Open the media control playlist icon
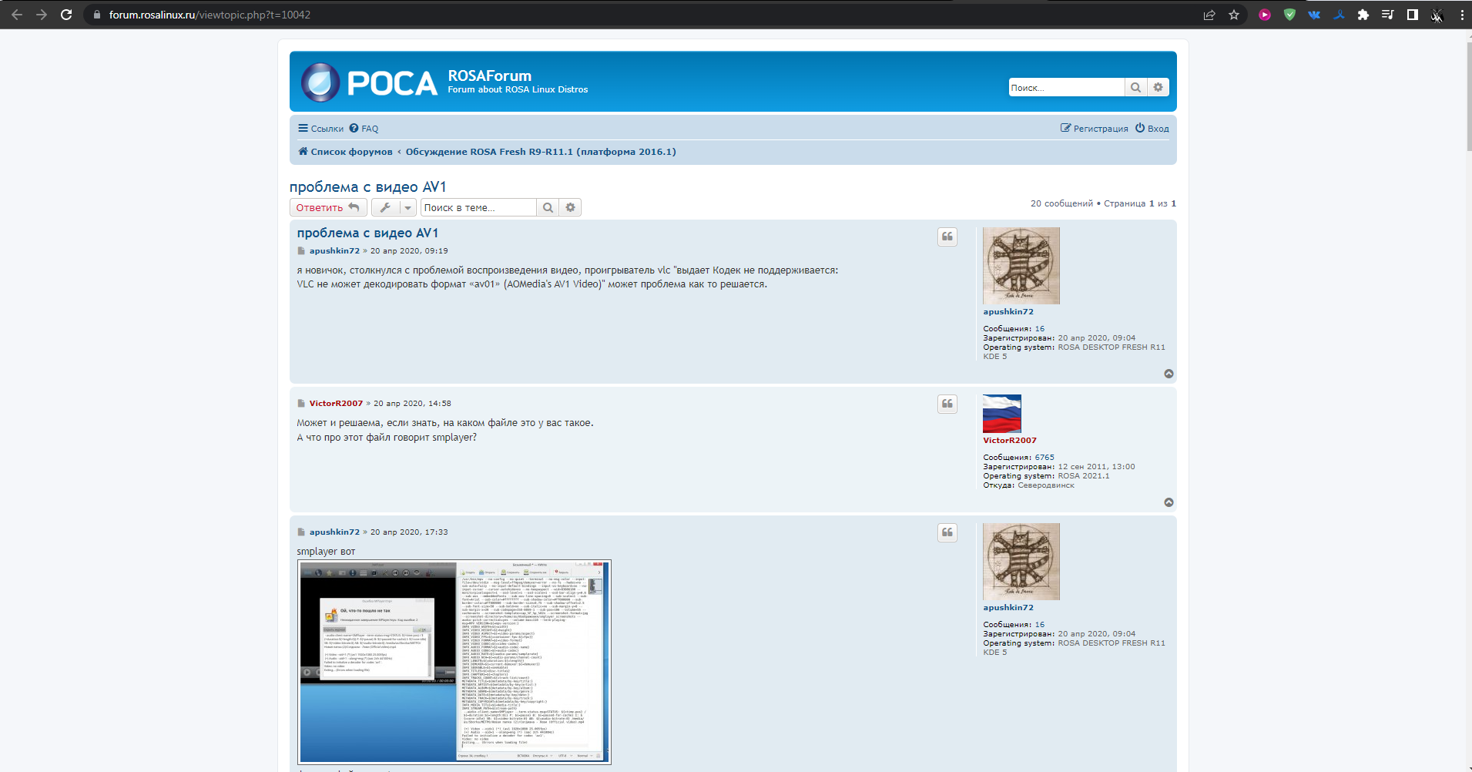Viewport: 1472px width, 772px height. tap(1388, 15)
